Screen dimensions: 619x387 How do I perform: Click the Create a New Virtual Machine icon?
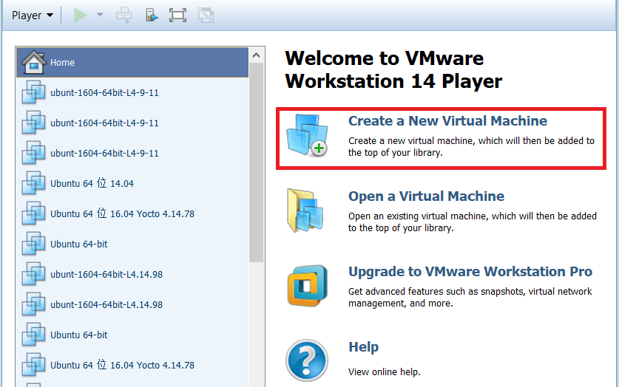click(x=307, y=135)
